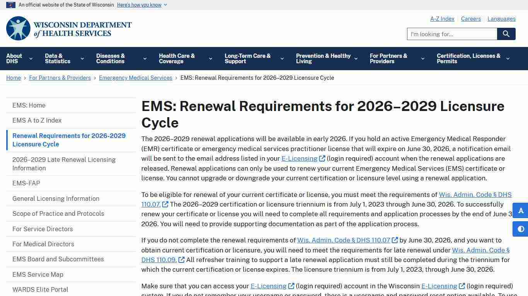Toggle the contrast accessibility icon
This screenshot has height=296, width=528.
[520, 229]
